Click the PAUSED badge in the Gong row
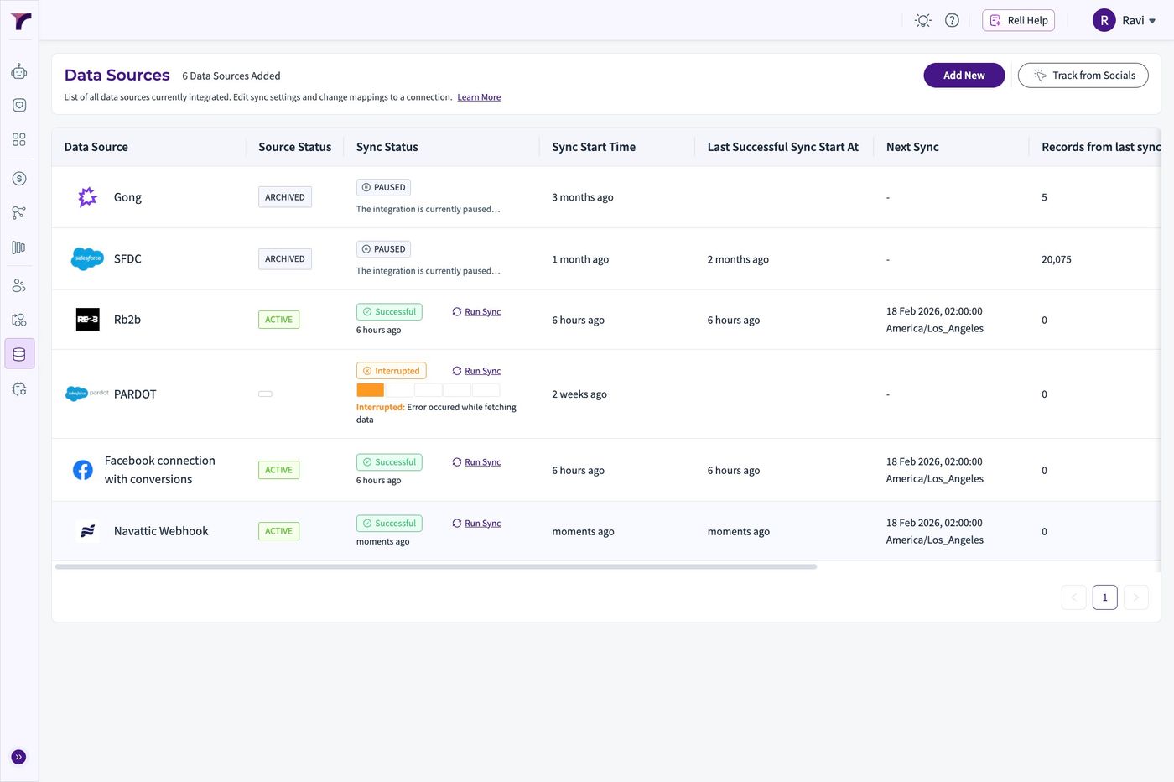 coord(383,187)
